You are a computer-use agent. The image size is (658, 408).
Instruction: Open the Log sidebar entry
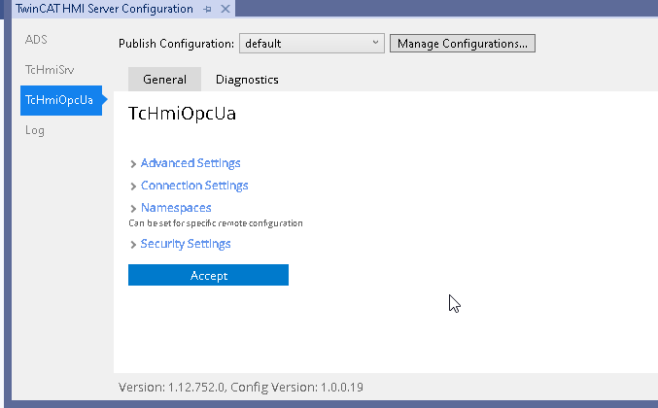pyautogui.click(x=34, y=130)
